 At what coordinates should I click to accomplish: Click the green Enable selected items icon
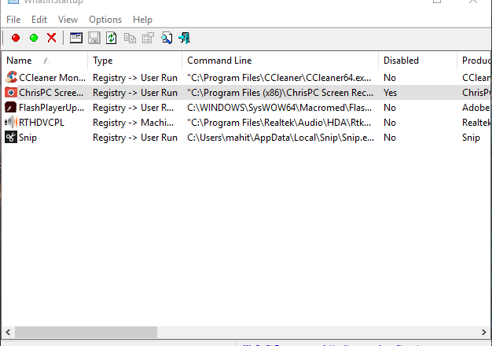click(34, 38)
